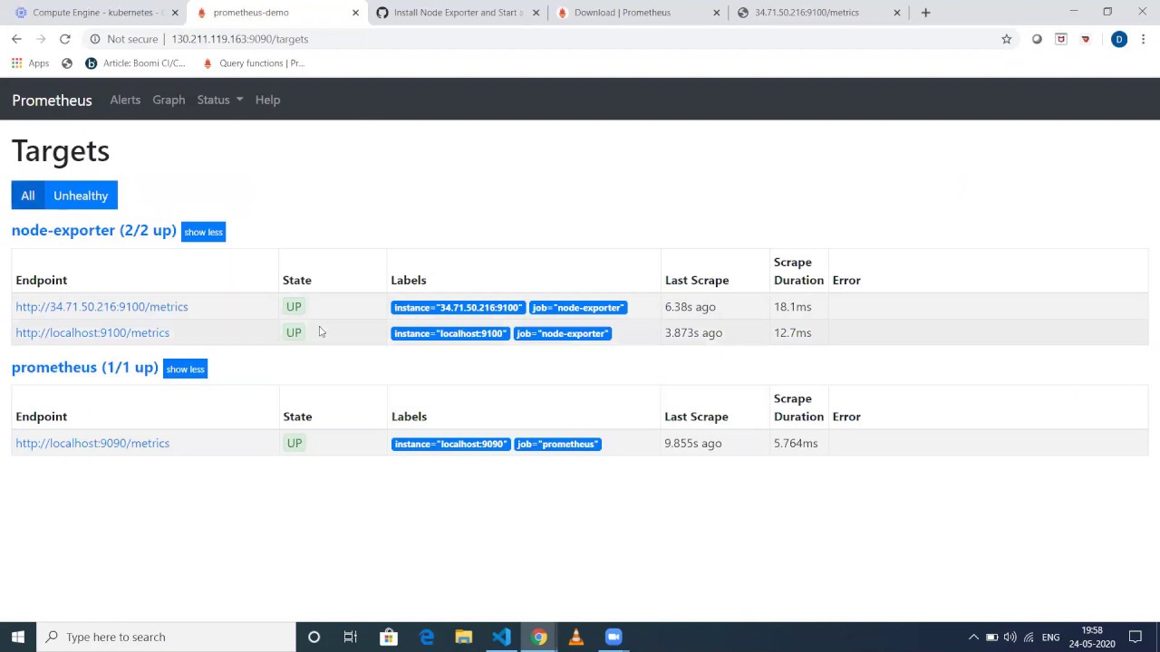This screenshot has width=1160, height=652.
Task: Click the job="prometheus" label badge
Action: pos(557,445)
